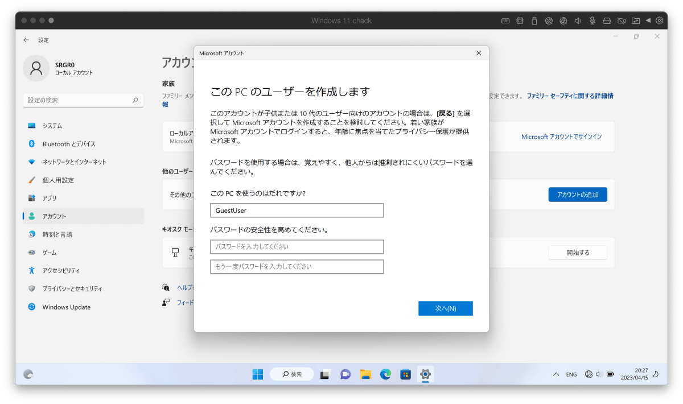Open network icon in system tray
The image size is (683, 404).
[x=589, y=374]
